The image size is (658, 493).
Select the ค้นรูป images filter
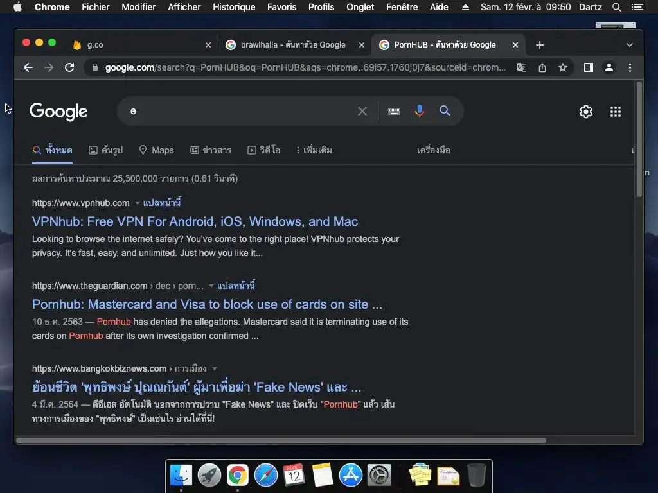point(106,150)
